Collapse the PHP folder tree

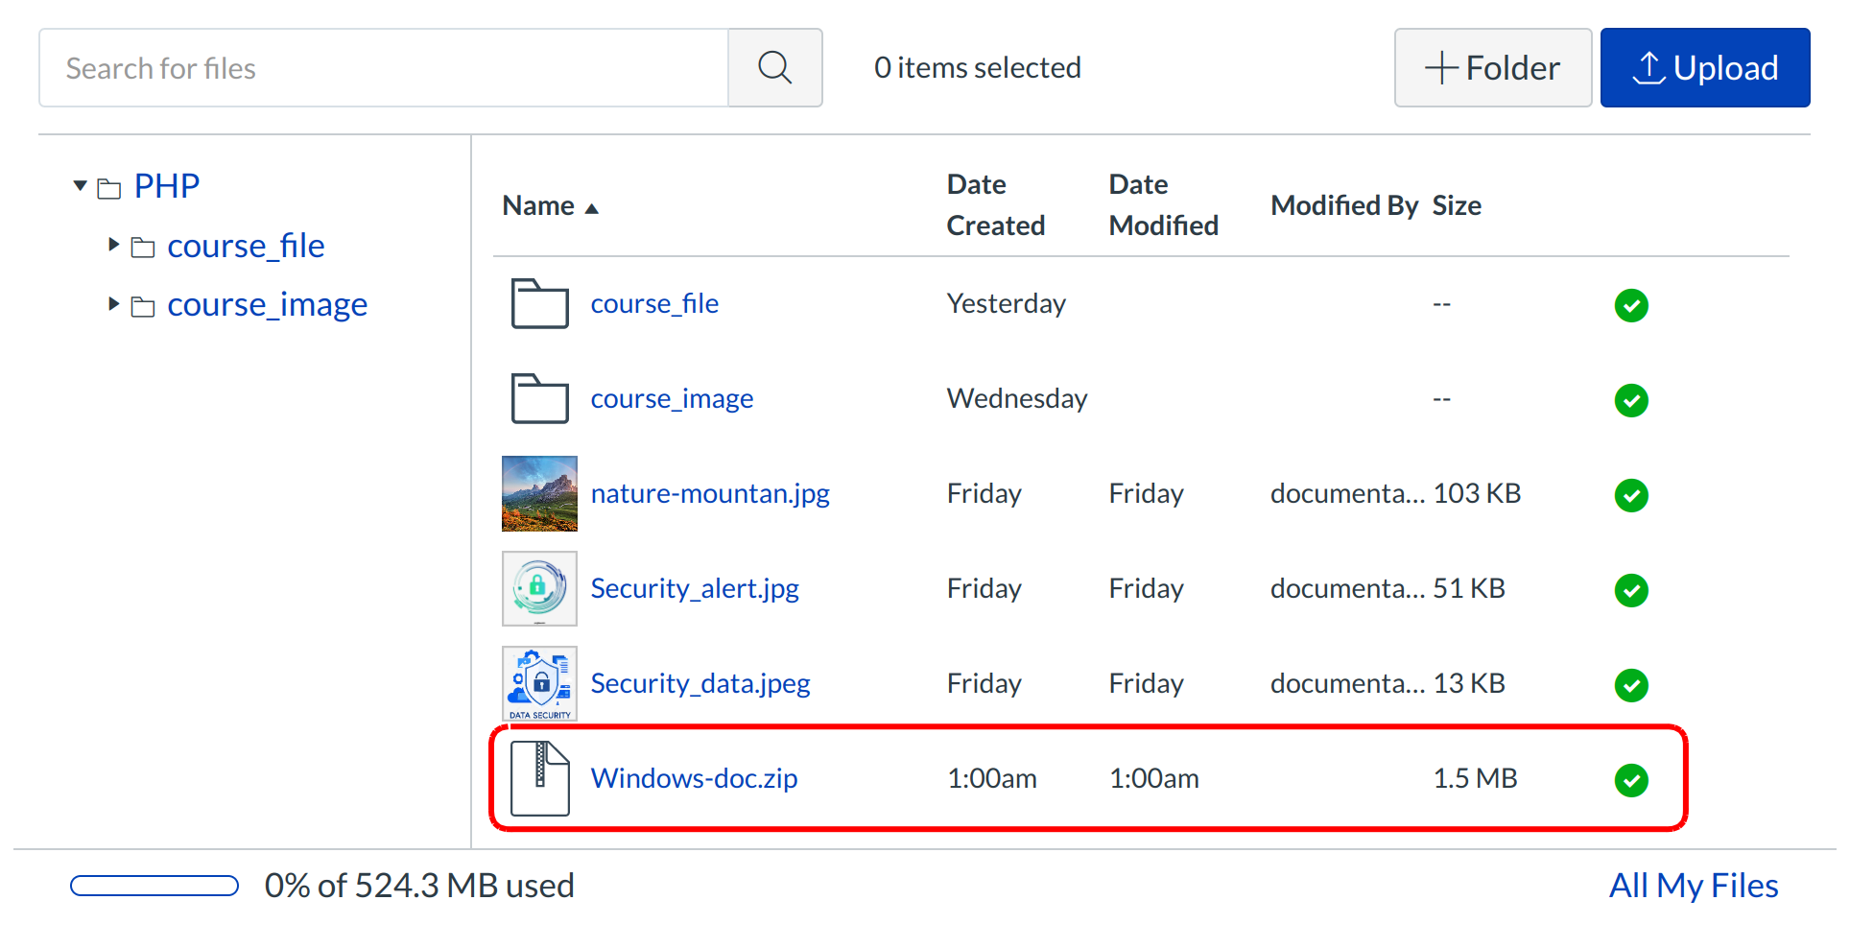pyautogui.click(x=81, y=185)
